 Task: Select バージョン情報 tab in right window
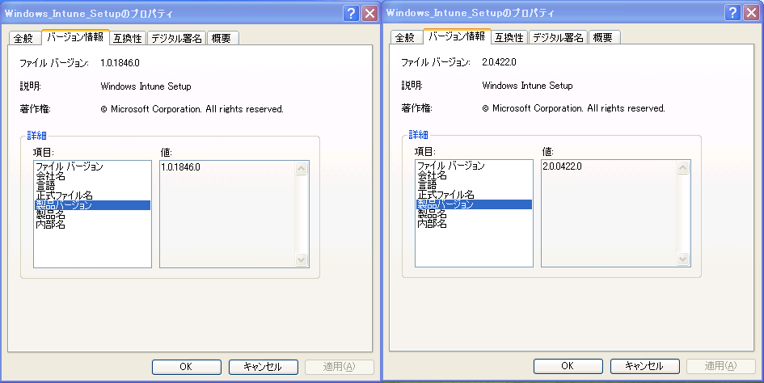click(457, 36)
